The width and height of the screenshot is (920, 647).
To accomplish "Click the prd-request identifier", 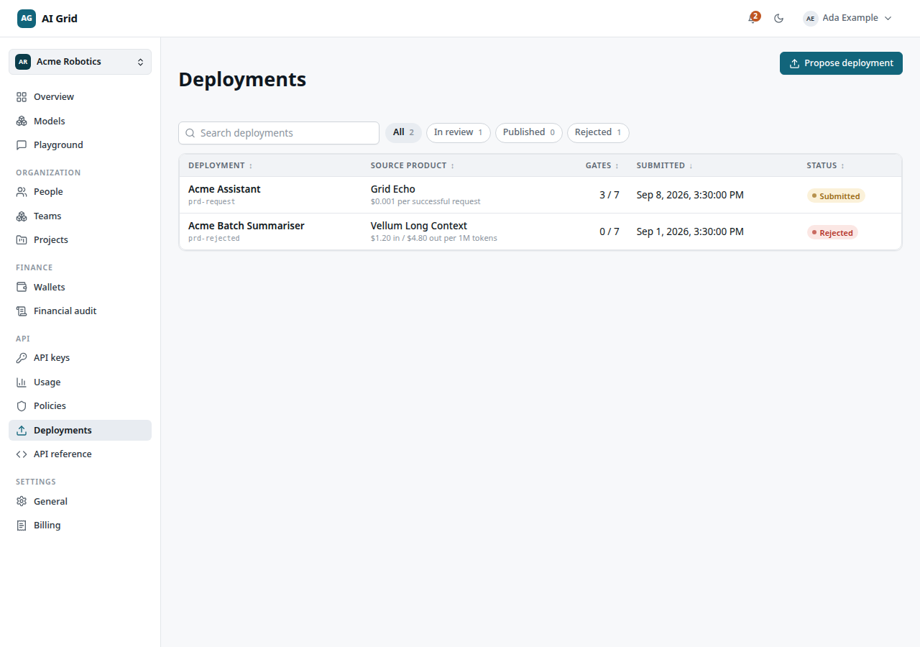I will point(212,202).
